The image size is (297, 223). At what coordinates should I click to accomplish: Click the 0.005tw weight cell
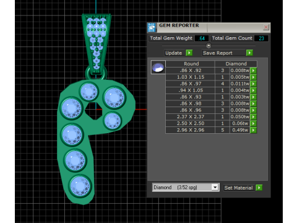(240, 77)
